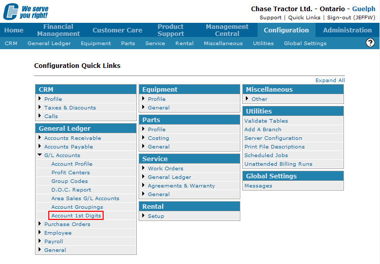Open Validate Tables utility

(266, 121)
